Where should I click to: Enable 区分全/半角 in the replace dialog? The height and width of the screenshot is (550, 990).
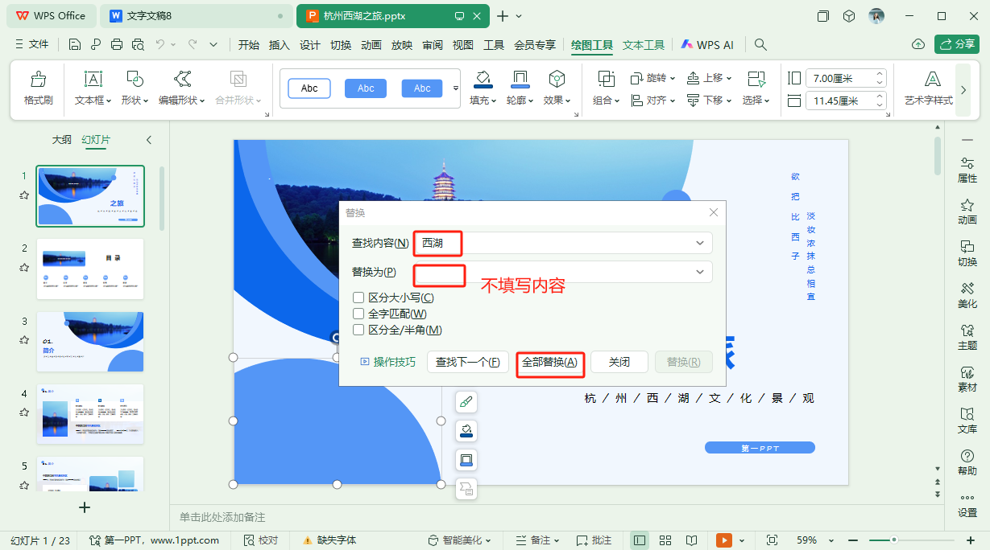[358, 329]
